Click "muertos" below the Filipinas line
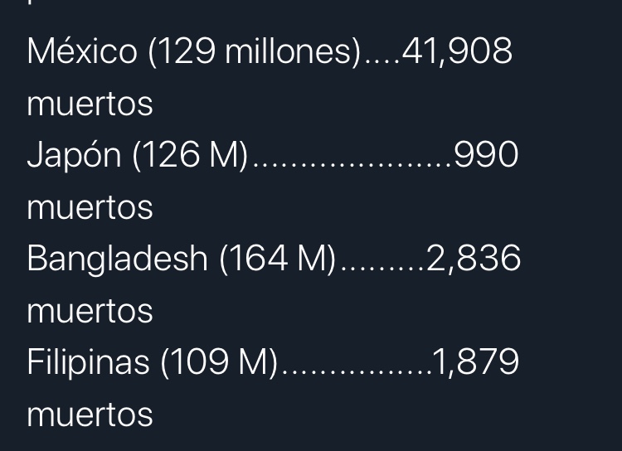The image size is (622, 451). click(x=90, y=415)
